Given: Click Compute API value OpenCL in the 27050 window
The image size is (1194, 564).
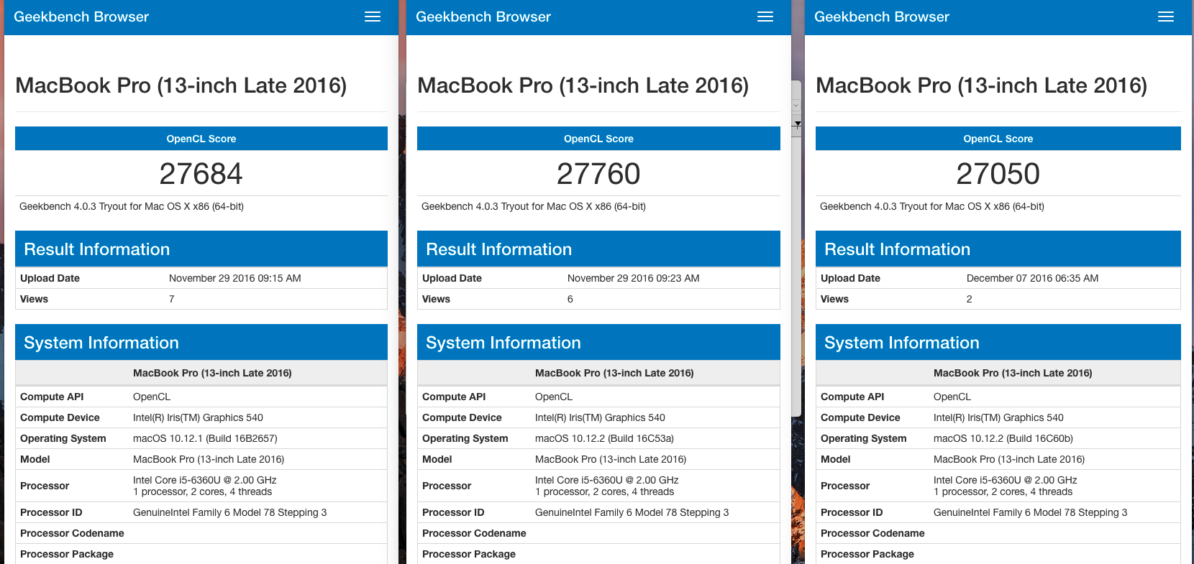Looking at the screenshot, I should click(952, 397).
